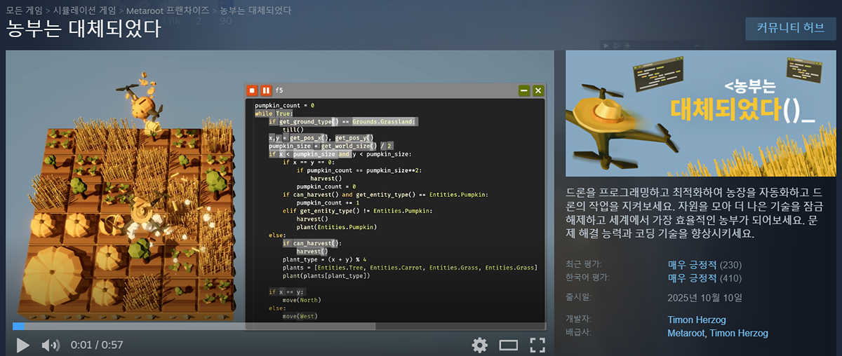Click the 배급사: label
The image size is (842, 356).
tap(579, 332)
